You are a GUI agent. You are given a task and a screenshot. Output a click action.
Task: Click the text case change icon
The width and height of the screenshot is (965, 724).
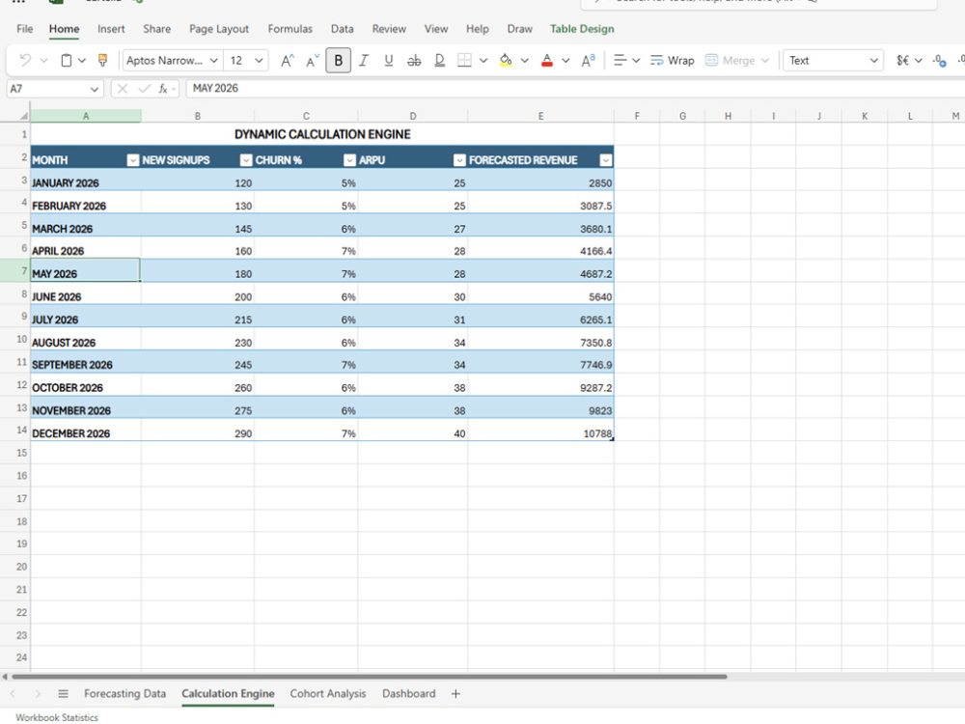589,60
